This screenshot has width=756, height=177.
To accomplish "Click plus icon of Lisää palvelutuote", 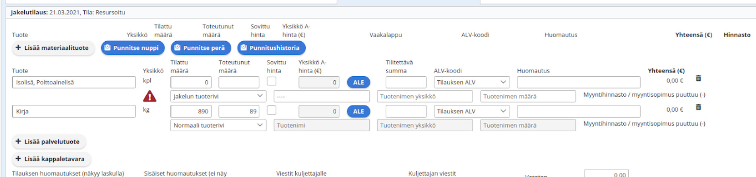I will [x=18, y=142].
